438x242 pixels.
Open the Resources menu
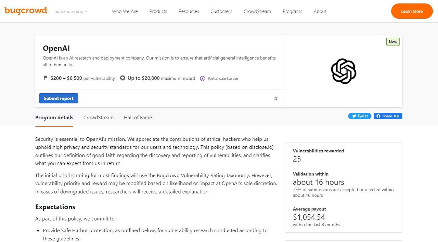click(189, 11)
